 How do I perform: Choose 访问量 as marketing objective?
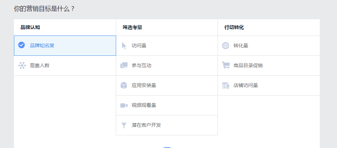click(139, 46)
